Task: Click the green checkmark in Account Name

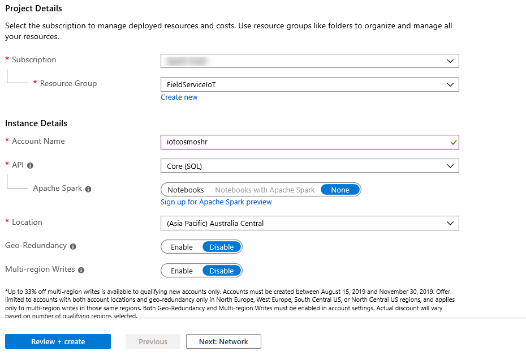Action: 454,143
